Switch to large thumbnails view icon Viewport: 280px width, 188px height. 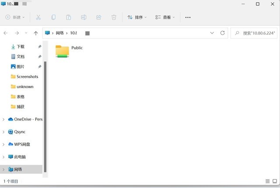pos(275,181)
